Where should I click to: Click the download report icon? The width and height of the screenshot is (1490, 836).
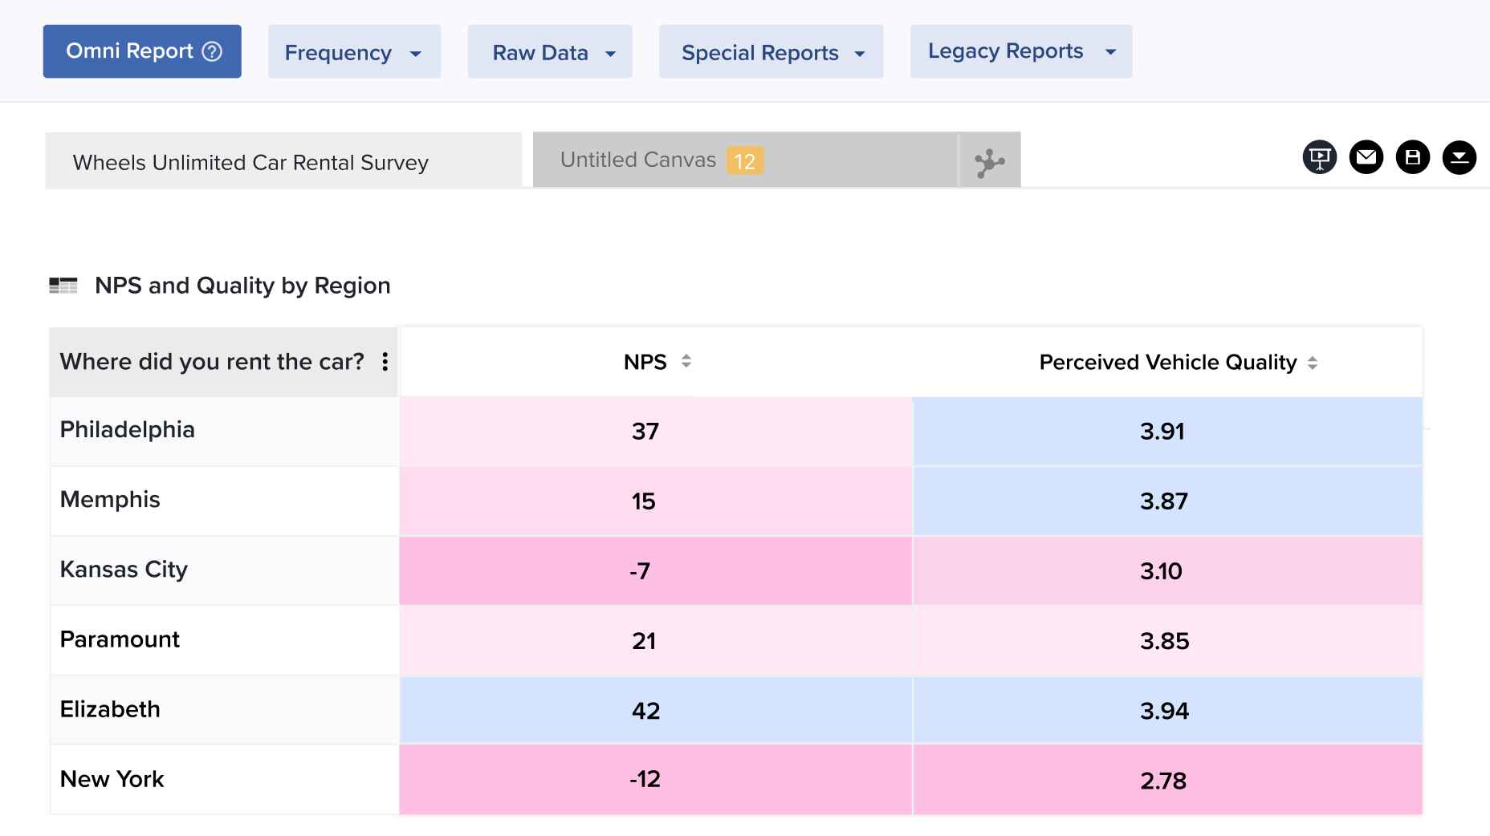click(1459, 157)
